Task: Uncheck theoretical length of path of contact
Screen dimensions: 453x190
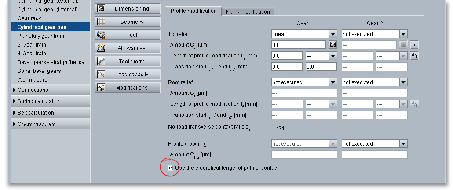Action: click(171, 168)
